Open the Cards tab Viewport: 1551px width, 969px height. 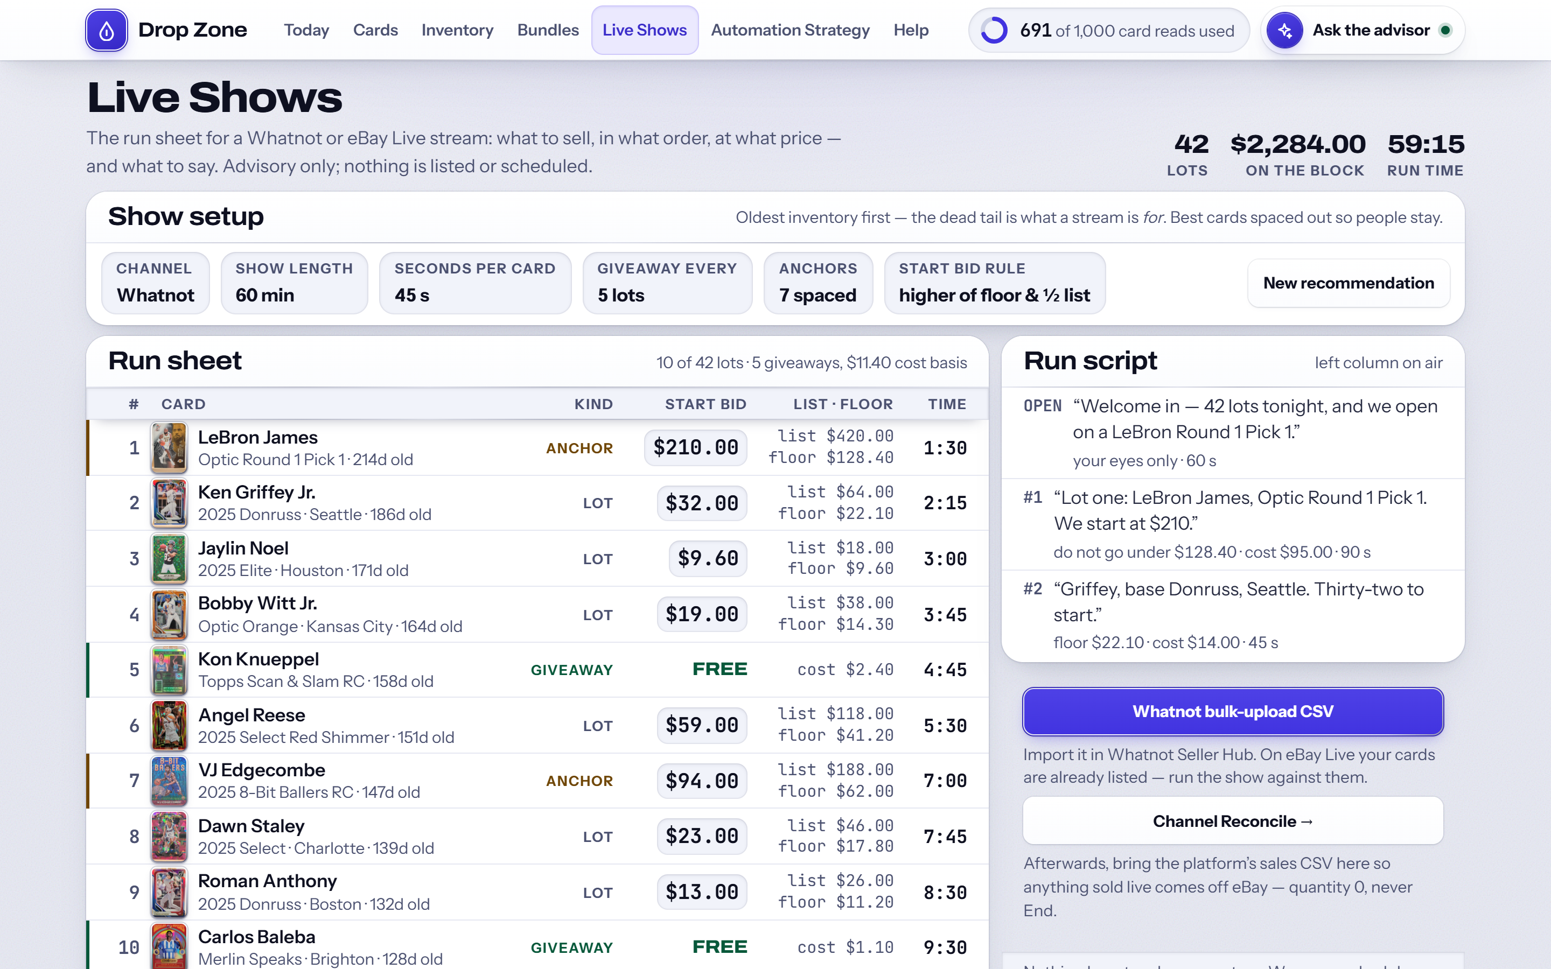click(375, 30)
